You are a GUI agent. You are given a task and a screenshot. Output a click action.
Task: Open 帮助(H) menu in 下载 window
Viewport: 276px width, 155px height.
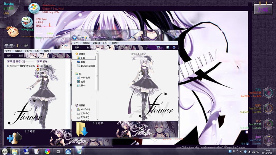coord(115,43)
